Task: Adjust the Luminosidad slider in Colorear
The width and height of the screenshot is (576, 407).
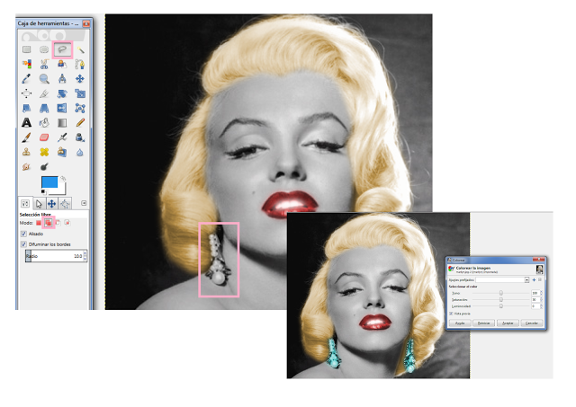Action: pos(501,306)
